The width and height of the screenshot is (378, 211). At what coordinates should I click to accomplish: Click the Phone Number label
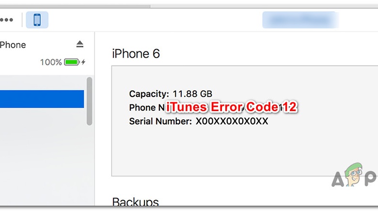coord(146,108)
